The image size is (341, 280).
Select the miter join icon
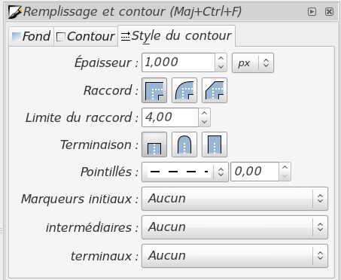[154, 90]
